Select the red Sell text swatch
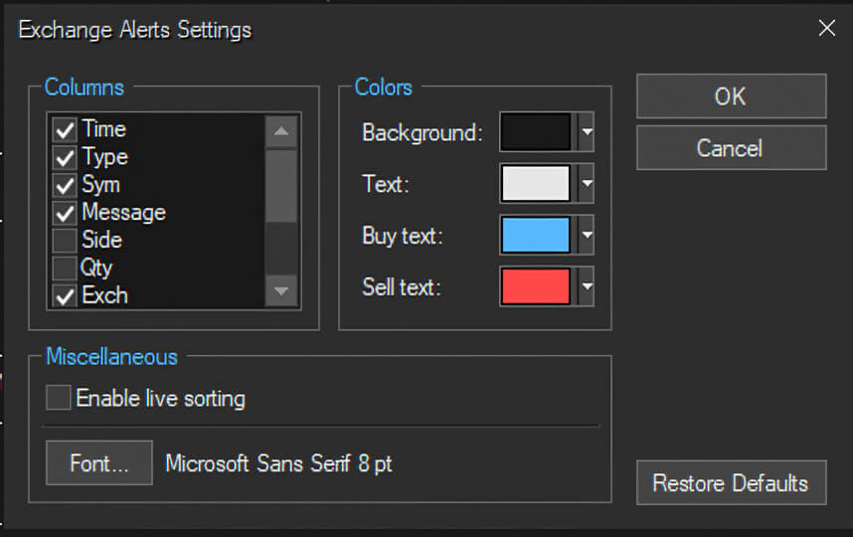The width and height of the screenshot is (853, 537). pos(536,286)
